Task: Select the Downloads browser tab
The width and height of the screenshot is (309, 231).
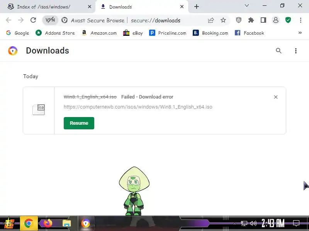Action: [x=142, y=7]
